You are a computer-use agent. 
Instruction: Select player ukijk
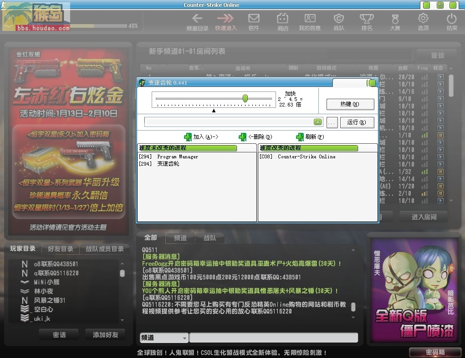pyautogui.click(x=42, y=318)
